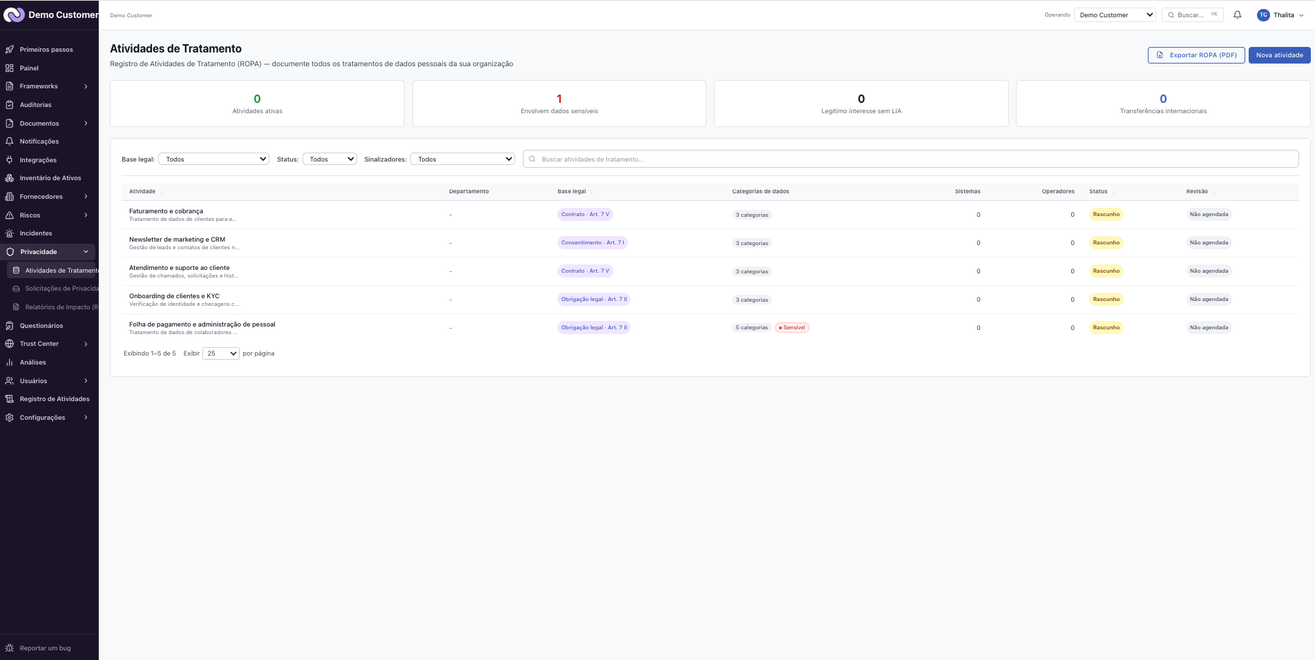The height and width of the screenshot is (660, 1315).
Task: Open the Sinalizadores filter dropdown
Action: 463,159
